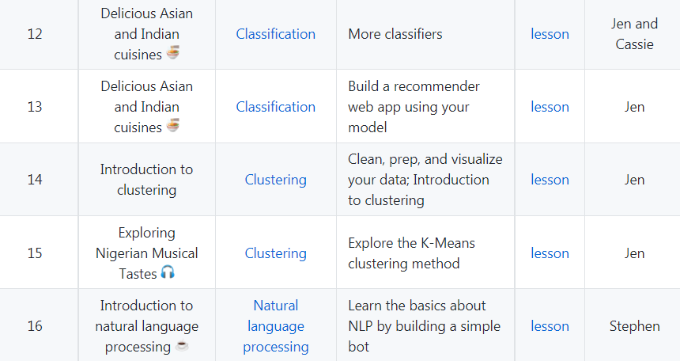The height and width of the screenshot is (361, 680).
Task: Click the 'Jen and Cassie' author cell
Action: coord(634,34)
